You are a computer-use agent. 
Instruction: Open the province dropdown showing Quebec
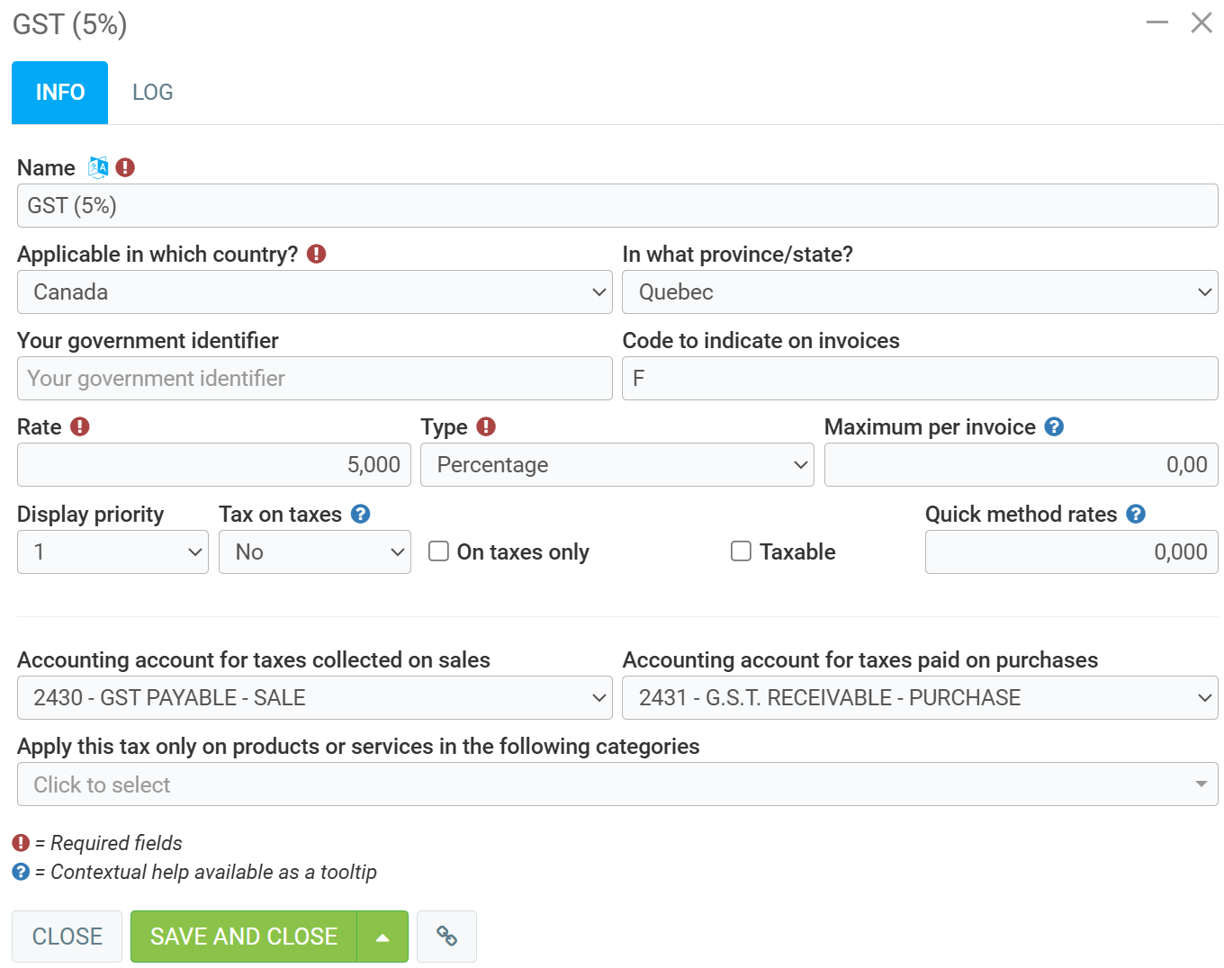pyautogui.click(x=919, y=292)
